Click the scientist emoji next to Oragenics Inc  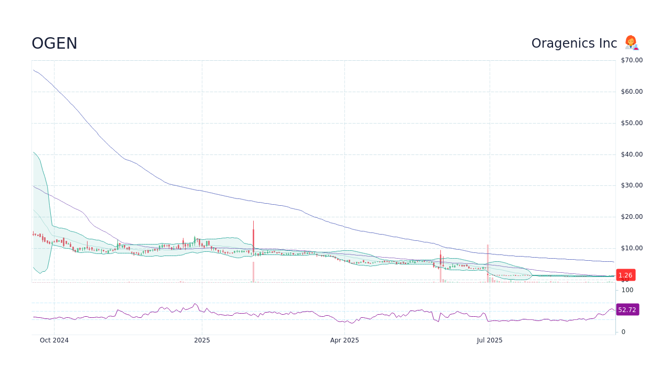pyautogui.click(x=631, y=43)
